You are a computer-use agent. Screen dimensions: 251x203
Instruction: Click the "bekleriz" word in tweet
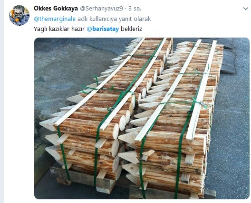point(131,29)
